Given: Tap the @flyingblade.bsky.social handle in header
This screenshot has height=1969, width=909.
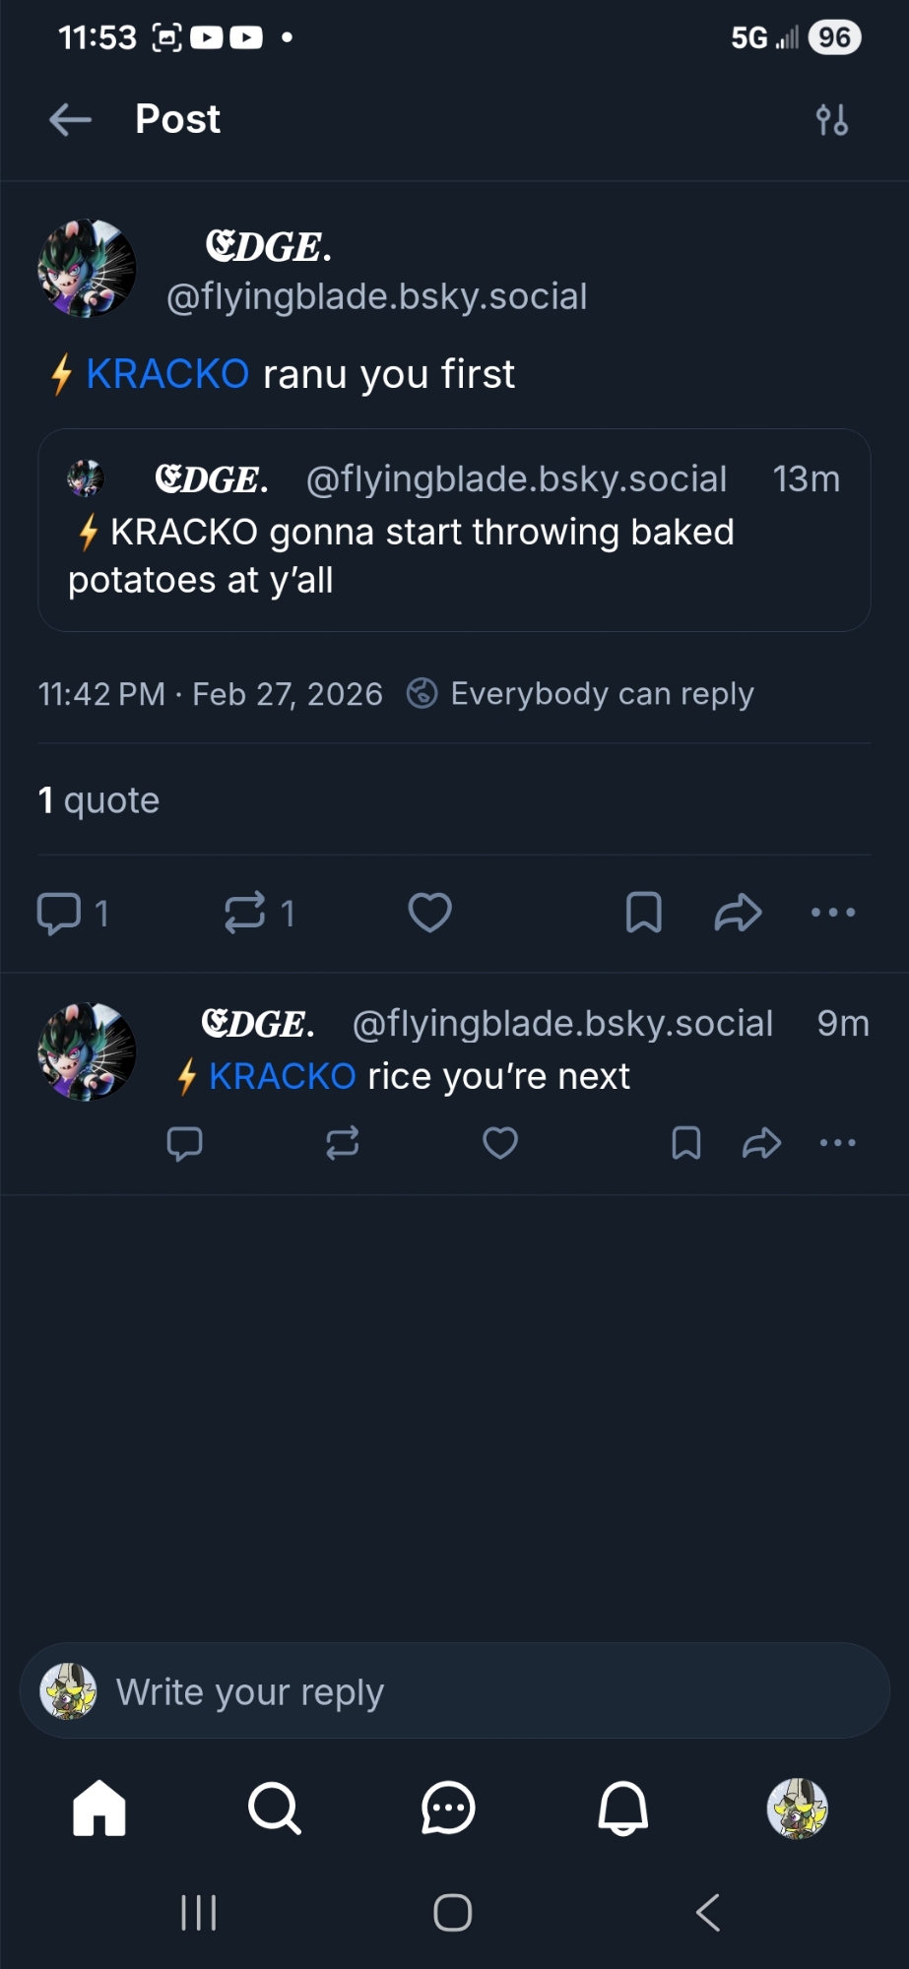Looking at the screenshot, I should (x=376, y=296).
